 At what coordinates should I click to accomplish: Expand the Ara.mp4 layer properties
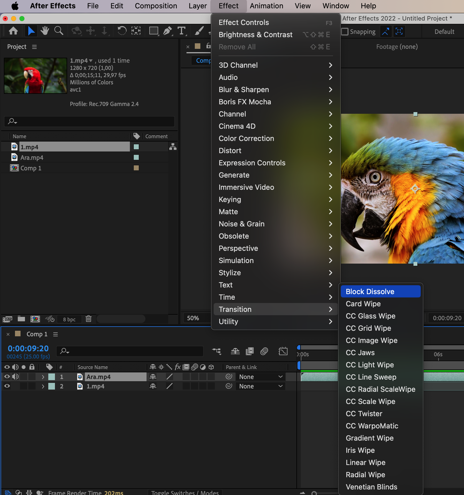(x=43, y=377)
